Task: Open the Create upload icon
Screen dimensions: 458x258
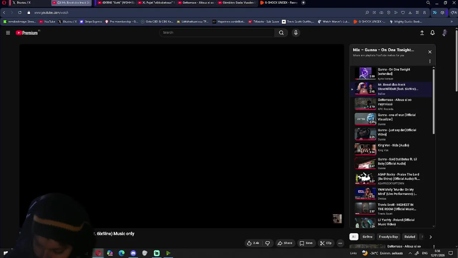Action: [x=422, y=33]
